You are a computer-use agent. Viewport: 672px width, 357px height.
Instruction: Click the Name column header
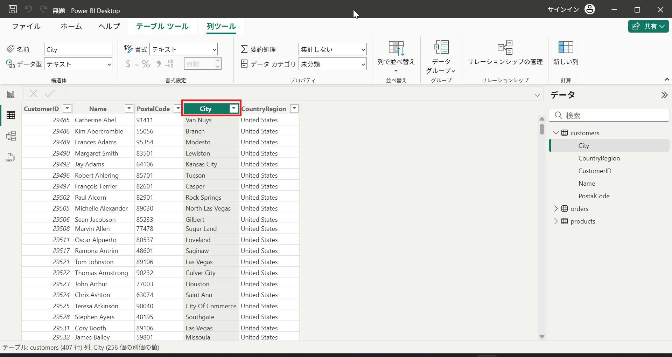click(98, 109)
